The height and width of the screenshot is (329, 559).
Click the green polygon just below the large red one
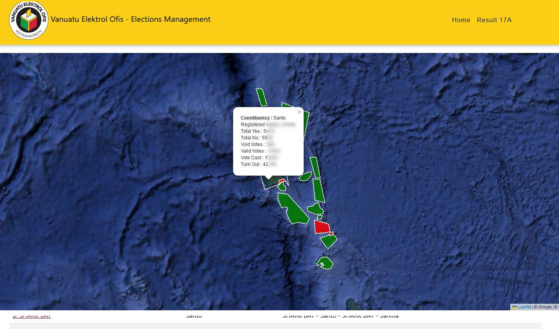pyautogui.click(x=329, y=241)
